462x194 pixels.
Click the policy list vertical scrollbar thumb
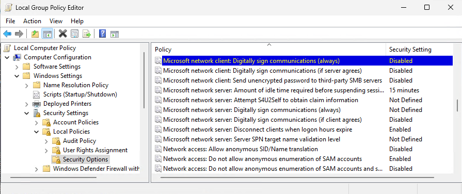[x=457, y=106]
